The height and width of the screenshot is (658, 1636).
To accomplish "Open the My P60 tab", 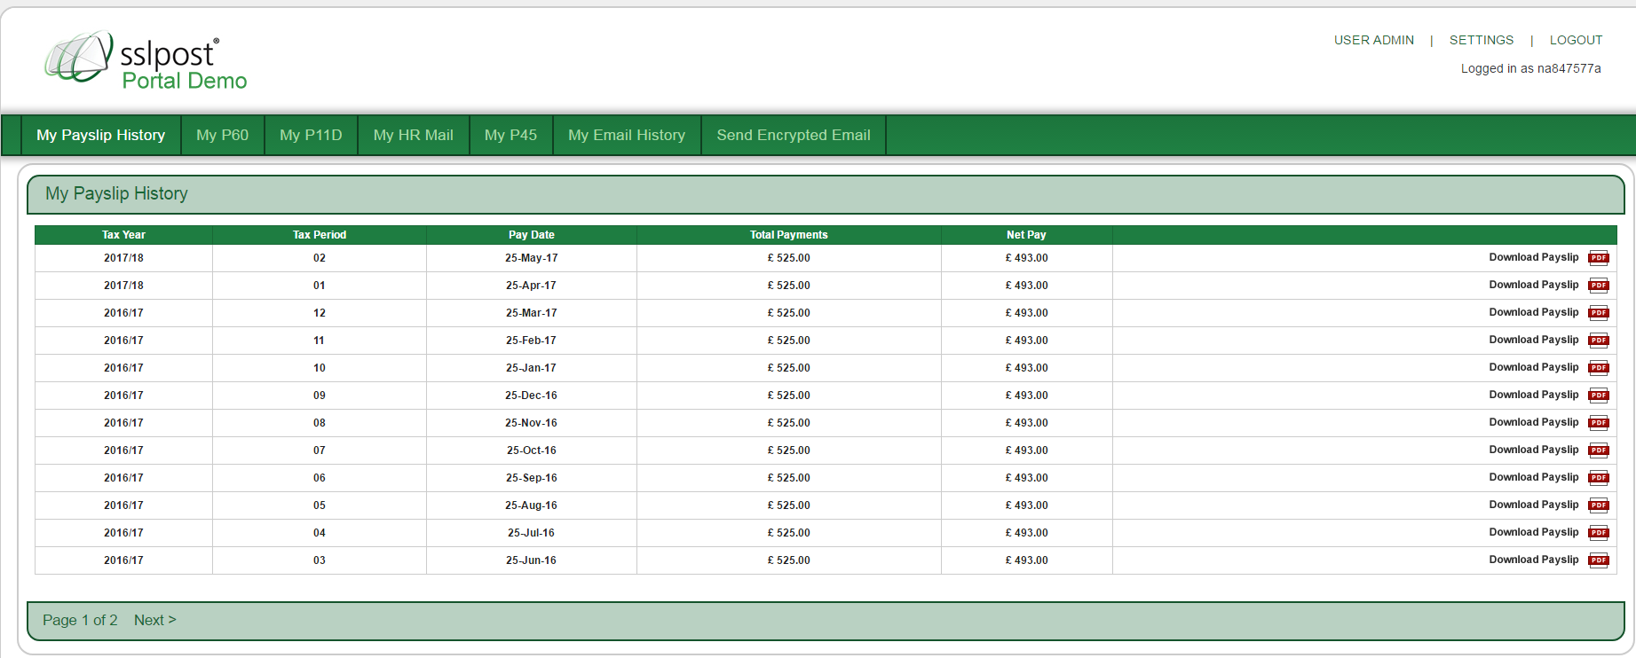I will pyautogui.click(x=222, y=135).
